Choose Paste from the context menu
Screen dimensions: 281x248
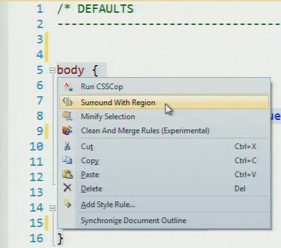pos(164,175)
